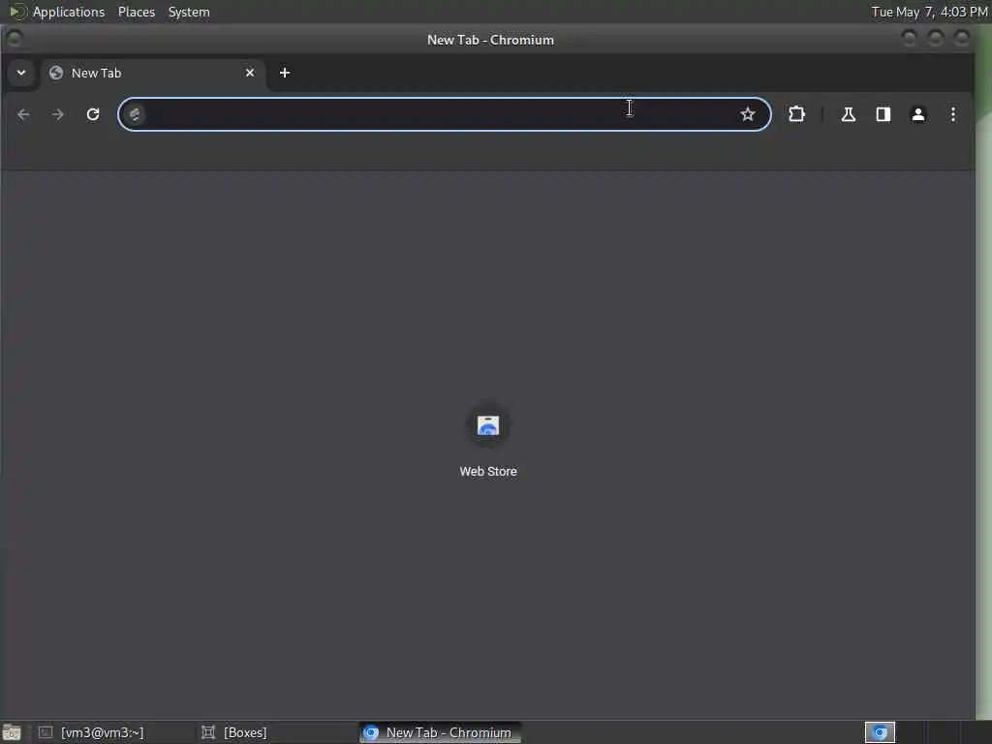
Task: Focus the address bar input
Action: pyautogui.click(x=443, y=114)
